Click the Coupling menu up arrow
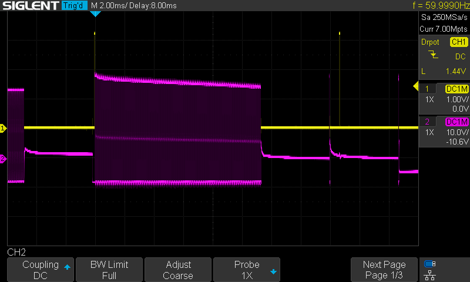Image resolution: width=470 pixels, height=282 pixels. tap(67, 267)
